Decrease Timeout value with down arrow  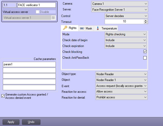point(146,23)
